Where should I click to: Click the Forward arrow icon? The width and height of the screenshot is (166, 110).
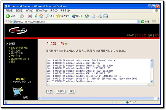22,16
